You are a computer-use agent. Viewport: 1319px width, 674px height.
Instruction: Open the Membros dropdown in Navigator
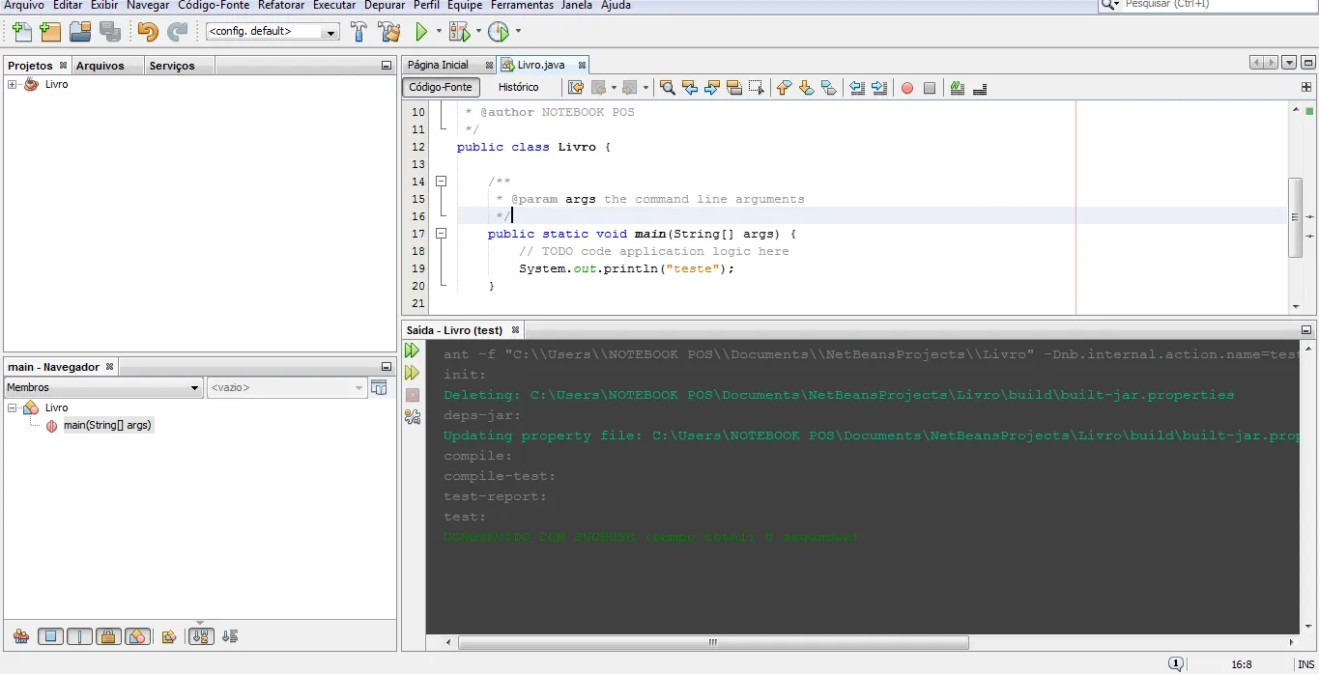(x=102, y=387)
